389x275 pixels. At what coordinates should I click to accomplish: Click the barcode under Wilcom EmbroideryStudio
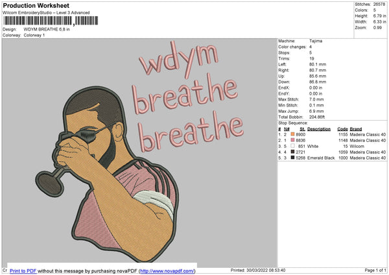tap(51, 21)
